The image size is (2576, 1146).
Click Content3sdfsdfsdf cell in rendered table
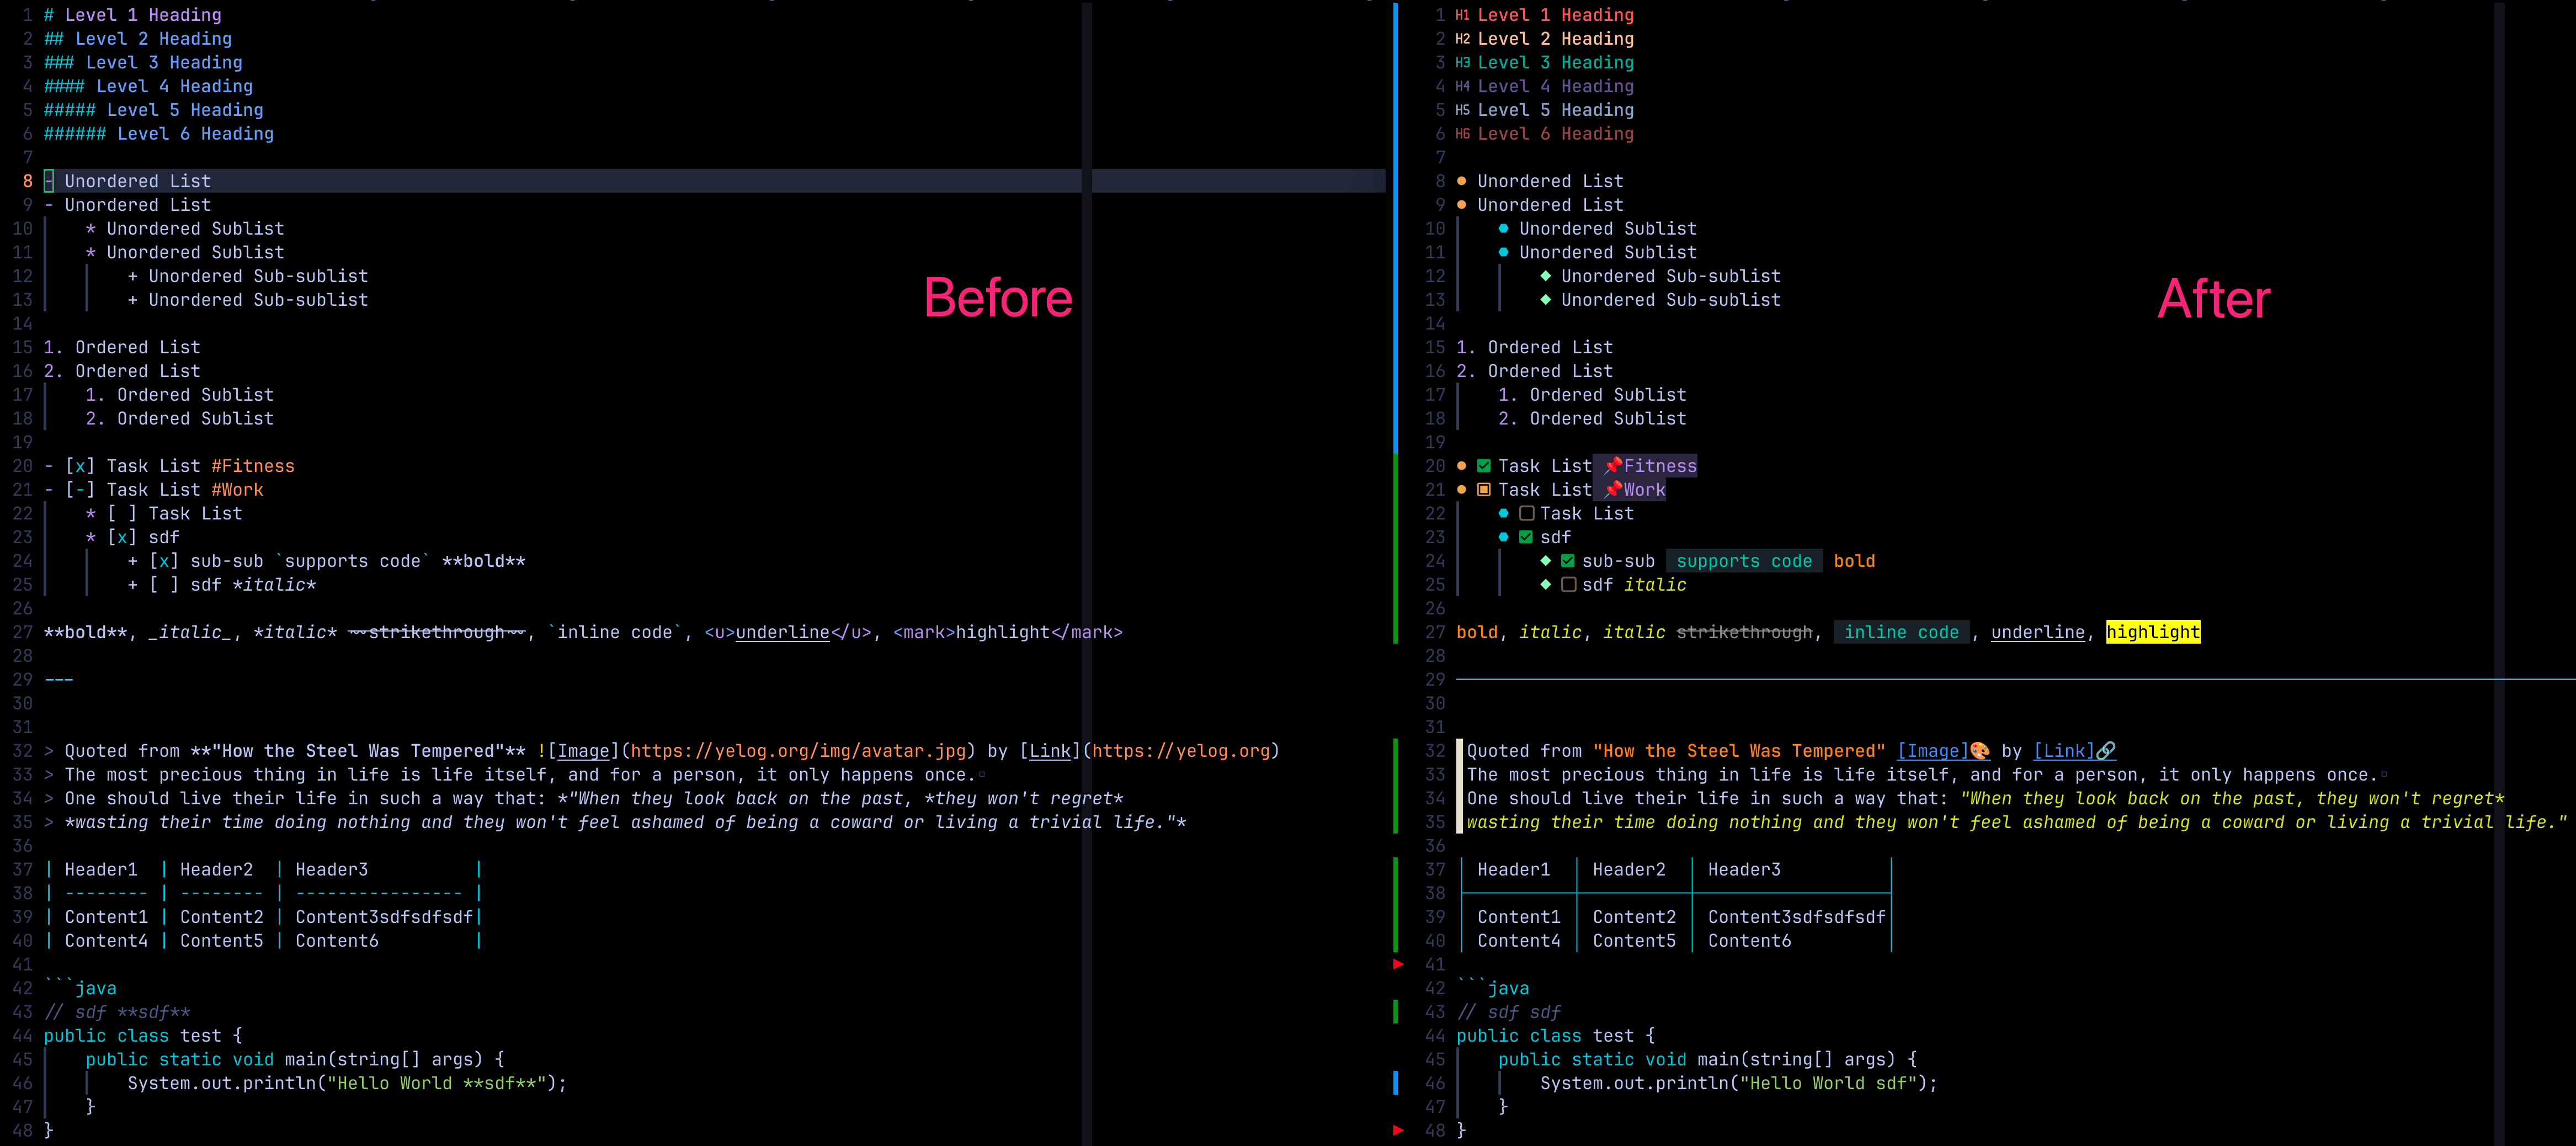[x=1796, y=917]
